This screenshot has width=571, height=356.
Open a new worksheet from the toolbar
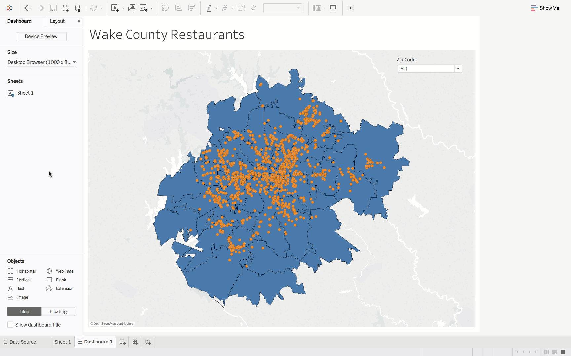click(x=115, y=8)
